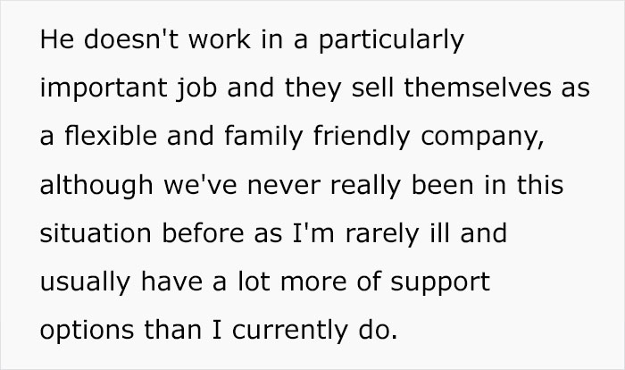Screen dimensions: 625x370
Task: Click the word 'usually' starting sixth line
Action: click(86, 283)
